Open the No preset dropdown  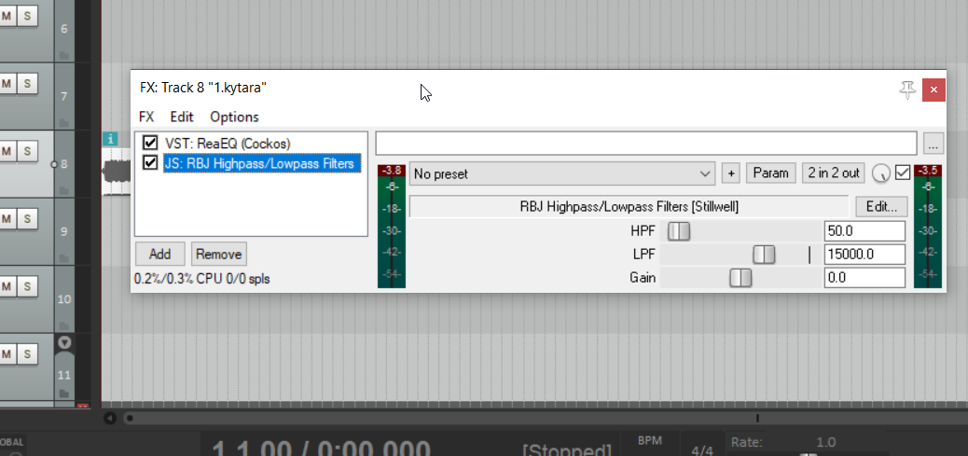562,173
